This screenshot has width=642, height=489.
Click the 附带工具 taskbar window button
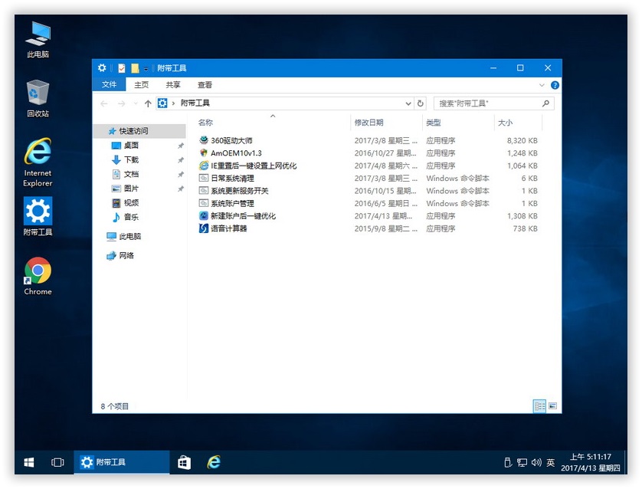tap(122, 462)
